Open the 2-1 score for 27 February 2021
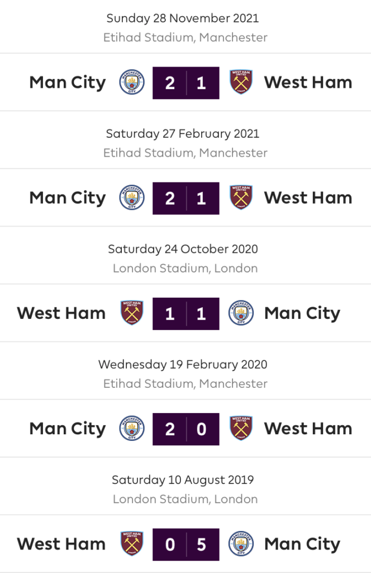Image resolution: width=371 pixels, height=573 pixels. click(185, 199)
